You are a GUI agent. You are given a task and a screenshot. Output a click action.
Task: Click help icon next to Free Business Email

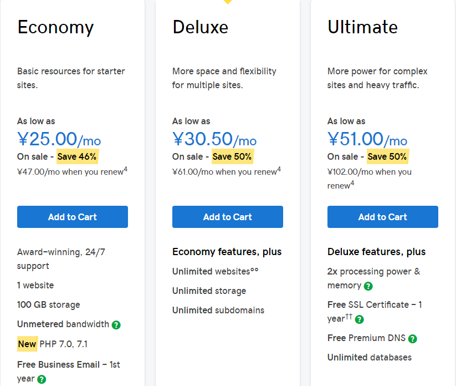point(42,379)
